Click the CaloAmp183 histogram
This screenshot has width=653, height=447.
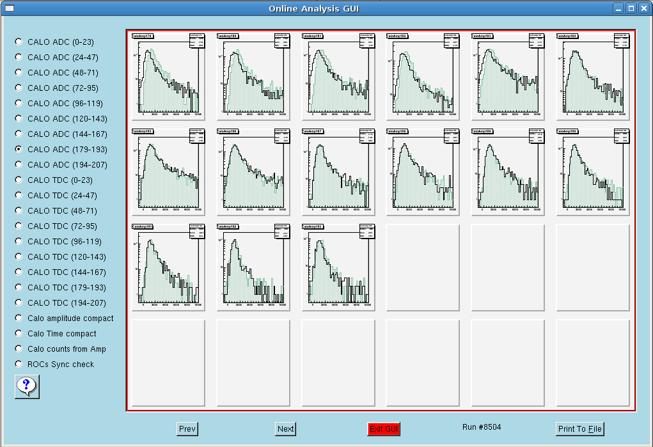[508, 77]
